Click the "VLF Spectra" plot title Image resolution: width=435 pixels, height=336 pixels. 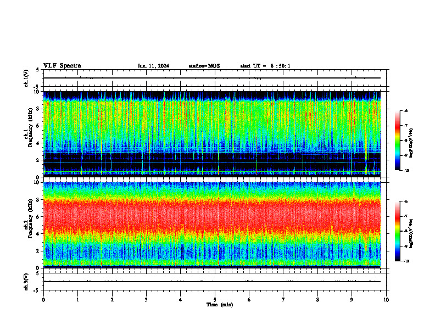click(62, 66)
